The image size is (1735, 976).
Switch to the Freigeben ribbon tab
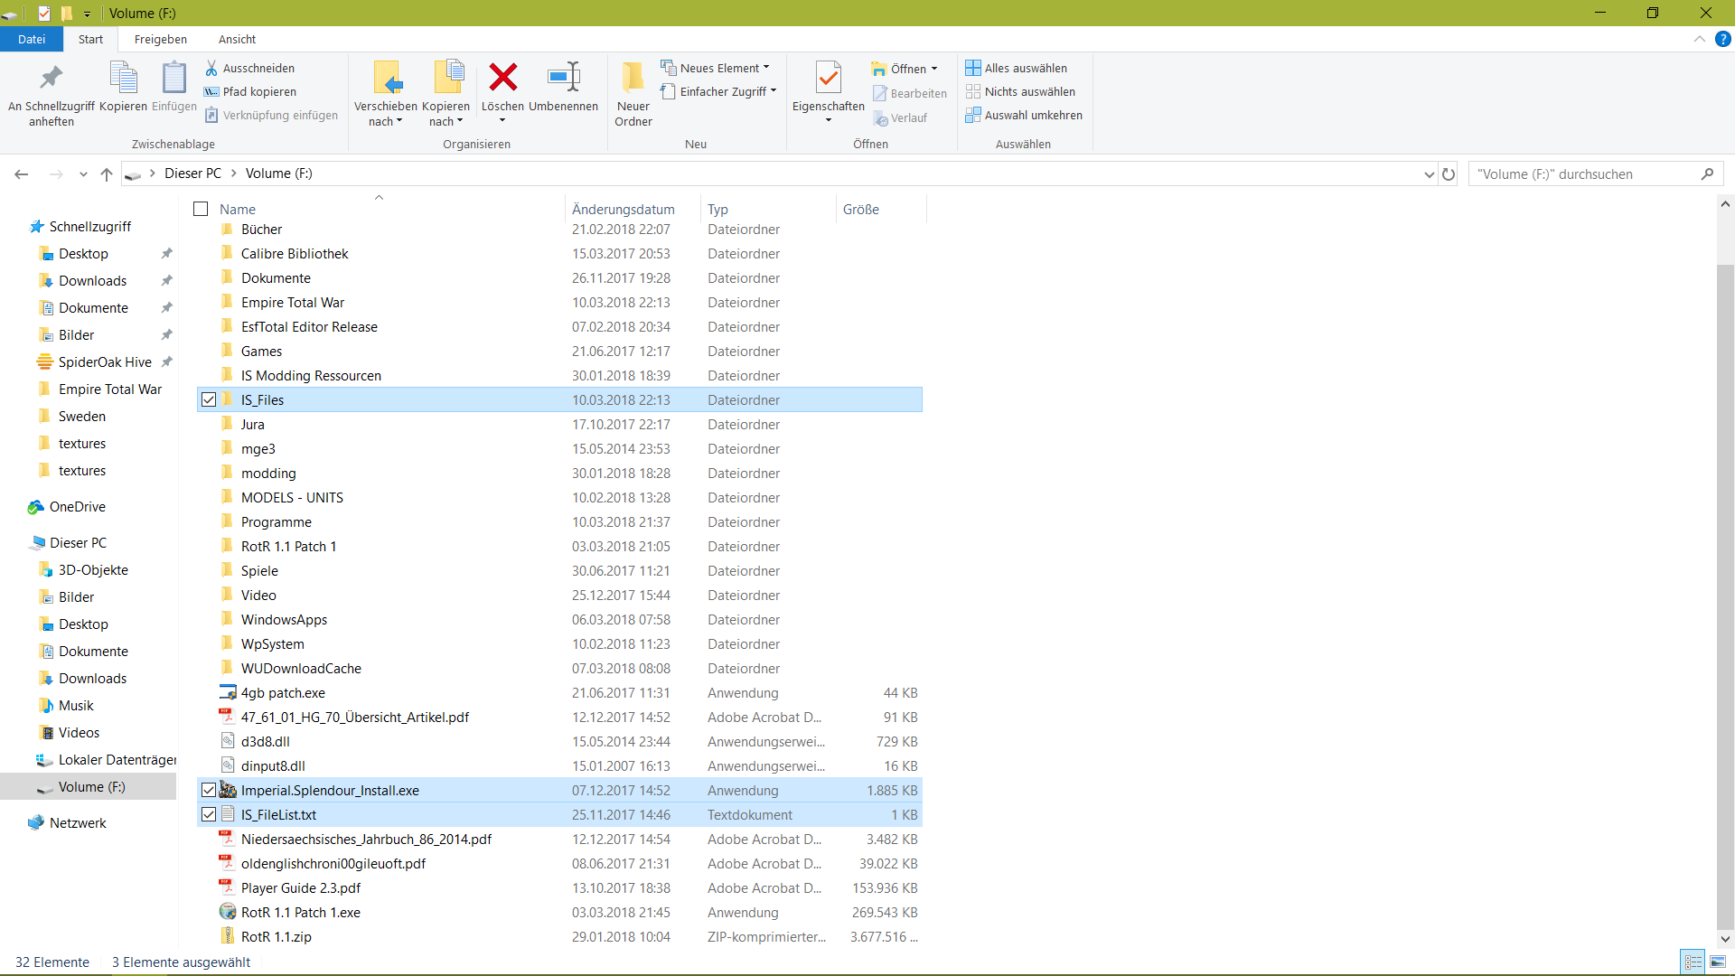161,39
